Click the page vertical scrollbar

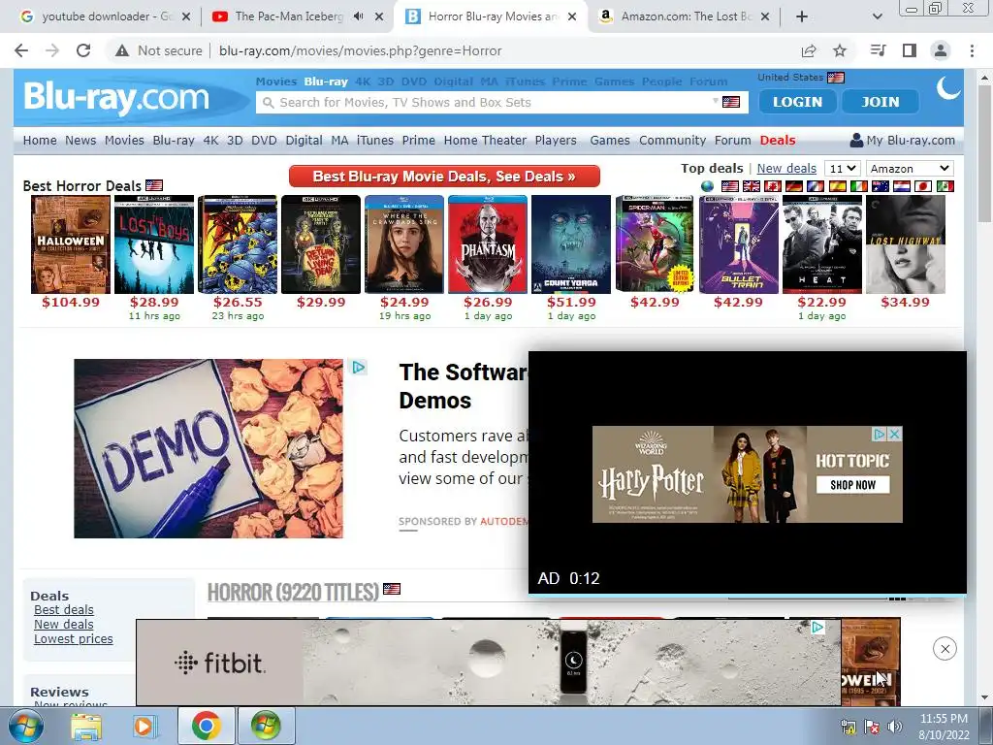pyautogui.click(x=985, y=152)
